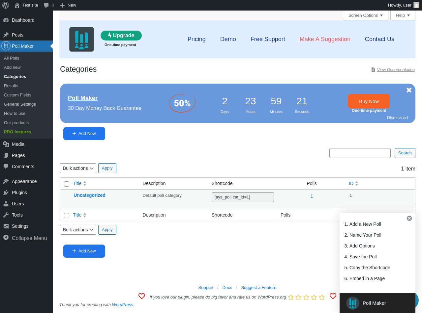Open the comments bubble in admin bar

point(46,5)
